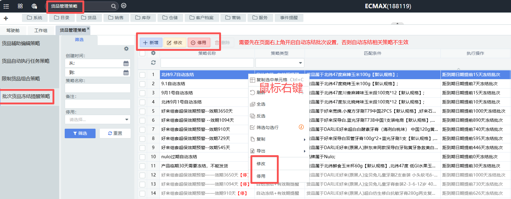Open the app grid icon
The height and width of the screenshot is (199, 511).
tap(20, 6)
